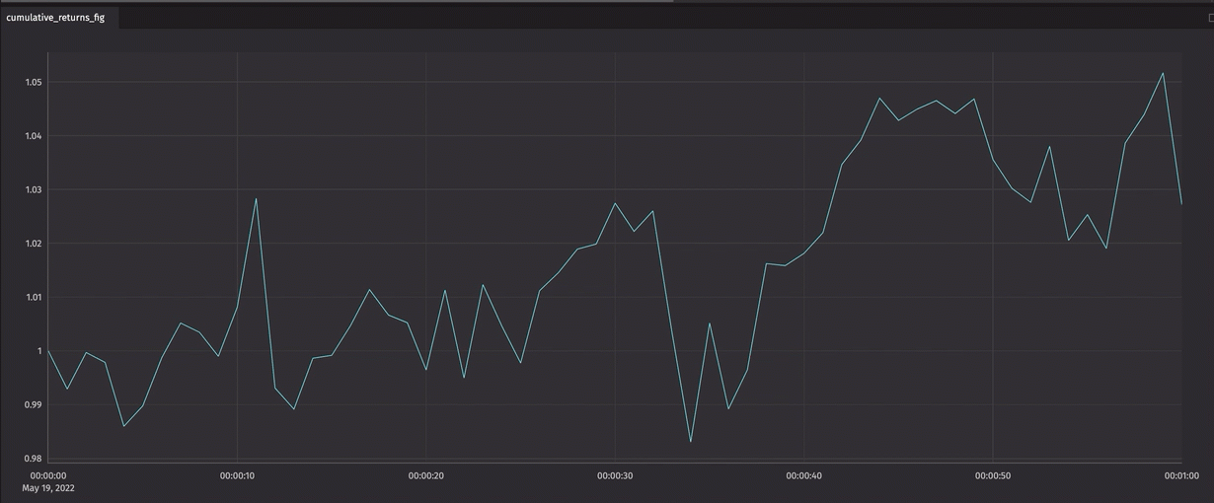Click the line's highest peak above 1.05
The width and height of the screenshot is (1214, 503).
click(x=1163, y=73)
